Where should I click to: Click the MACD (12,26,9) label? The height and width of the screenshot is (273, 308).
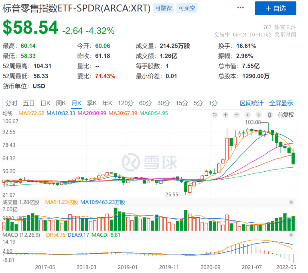click(x=21, y=235)
